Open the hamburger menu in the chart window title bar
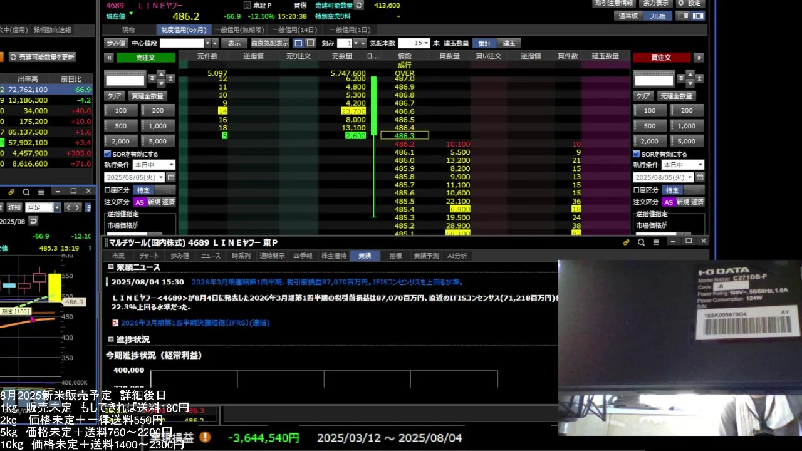The height and width of the screenshot is (451, 802). coord(41,192)
